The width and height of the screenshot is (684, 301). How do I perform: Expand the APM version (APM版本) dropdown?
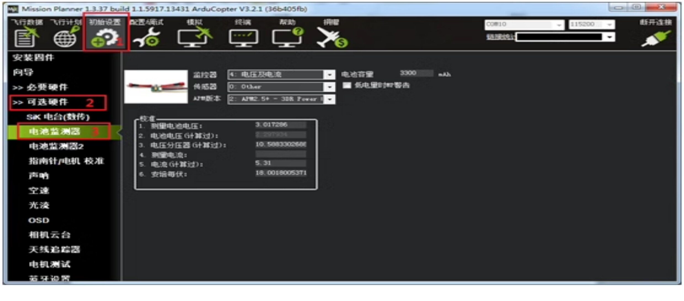point(329,99)
